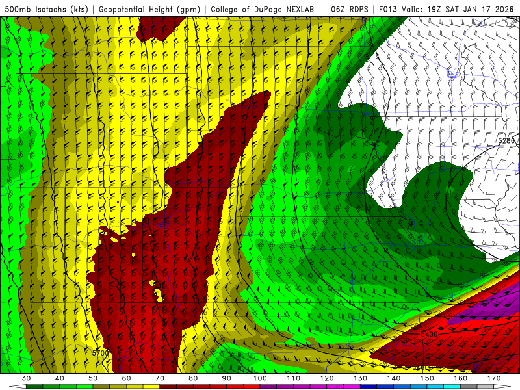Screen dimensions: 520x390
Task: Click the 160 value on the color scale
Action: [461, 378]
